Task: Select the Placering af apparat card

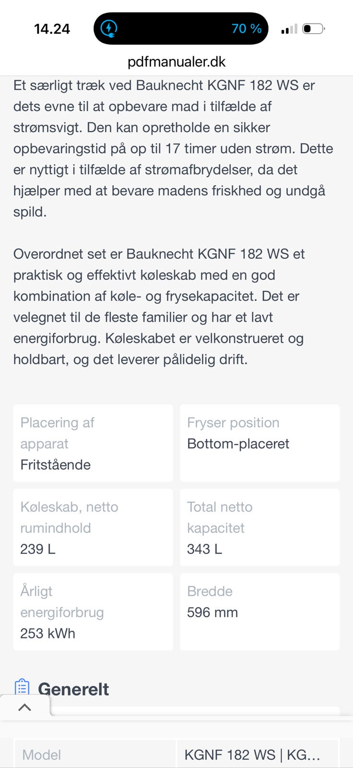Action: [93, 443]
